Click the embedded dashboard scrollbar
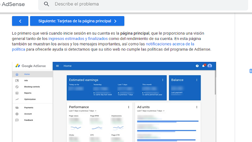 pyautogui.click(x=215, y=82)
